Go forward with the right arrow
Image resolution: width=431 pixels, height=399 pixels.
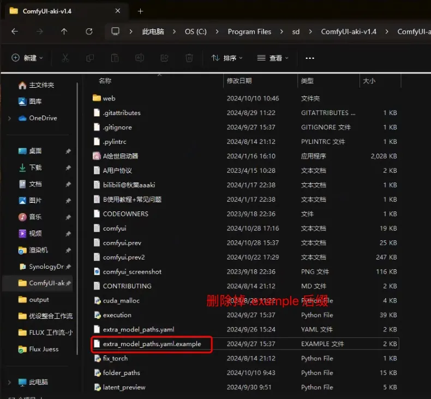40,32
